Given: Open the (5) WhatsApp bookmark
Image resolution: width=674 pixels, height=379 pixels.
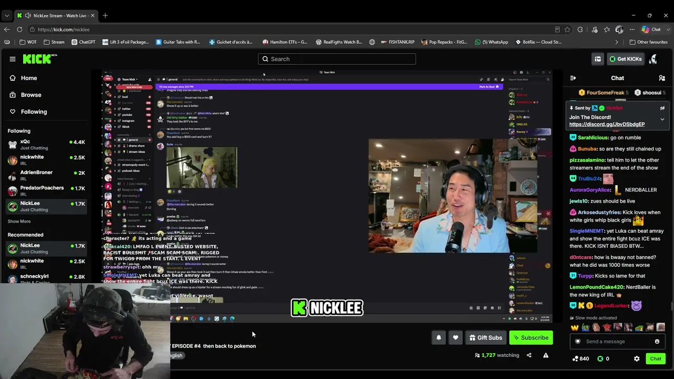Looking at the screenshot, I should click(x=491, y=42).
